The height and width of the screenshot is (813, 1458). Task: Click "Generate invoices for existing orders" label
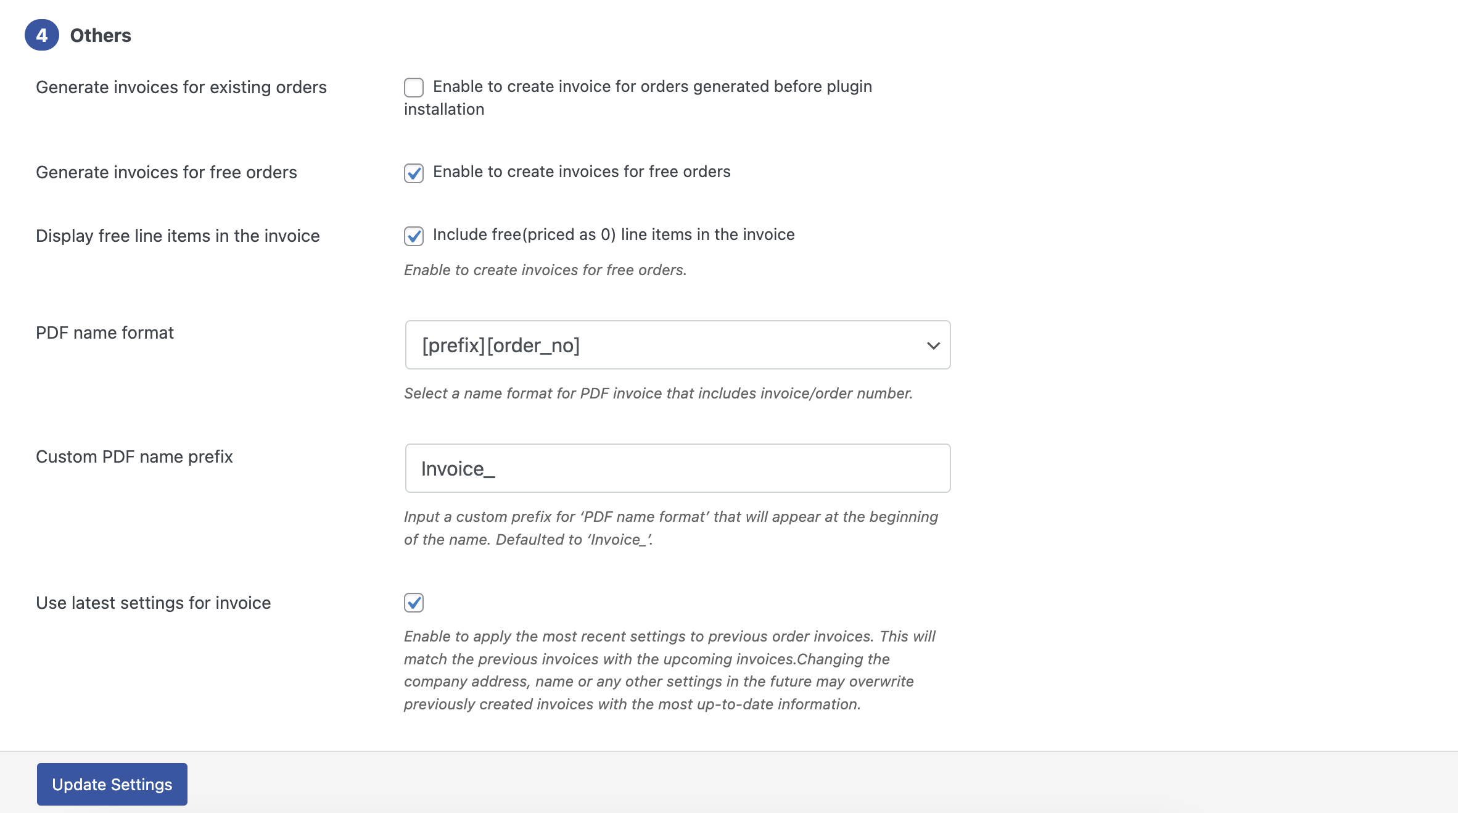[181, 87]
